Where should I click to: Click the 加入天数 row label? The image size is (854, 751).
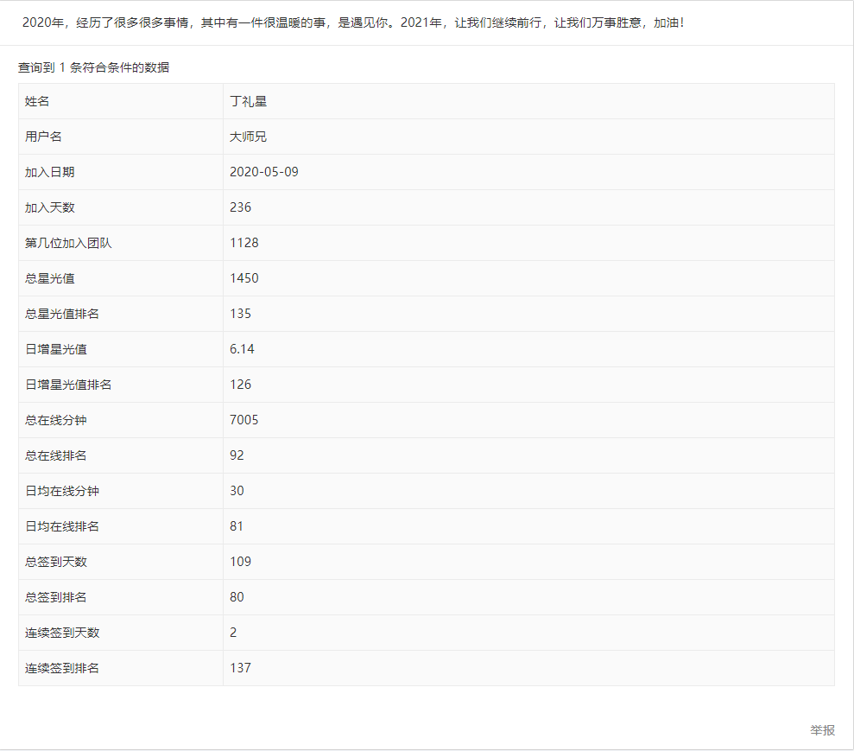click(x=49, y=207)
